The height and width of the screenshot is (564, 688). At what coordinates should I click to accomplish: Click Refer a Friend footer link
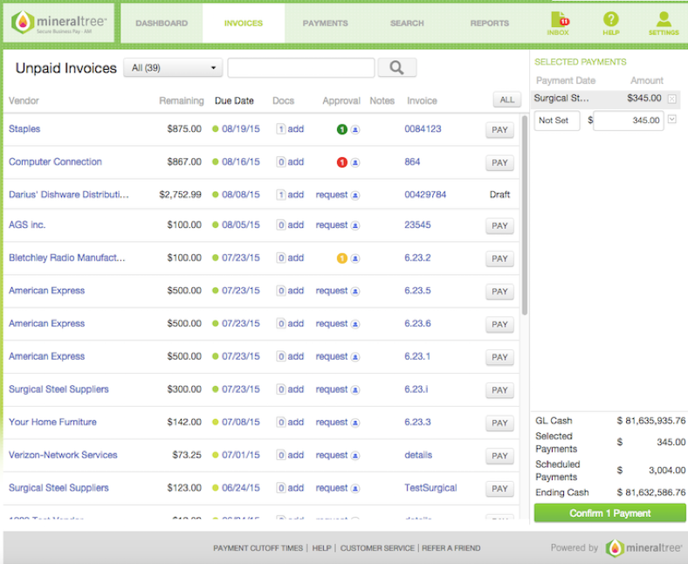[451, 547]
